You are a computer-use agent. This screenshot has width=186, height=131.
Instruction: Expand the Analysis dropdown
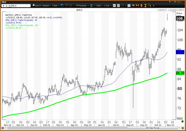[82, 5]
